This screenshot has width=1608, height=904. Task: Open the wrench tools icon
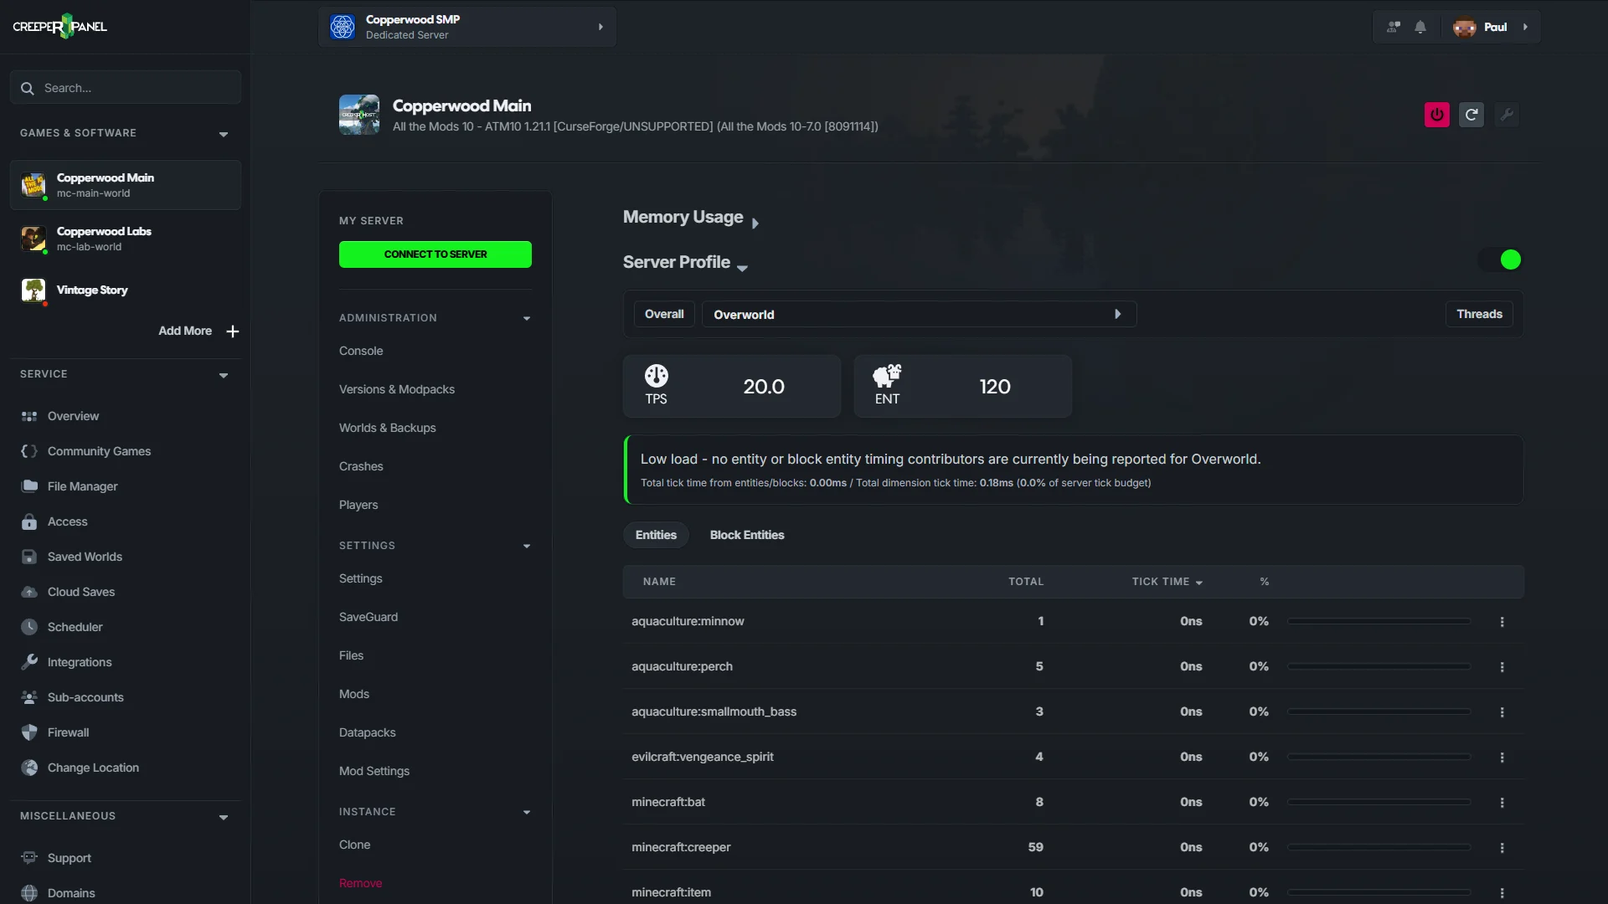[x=1506, y=115]
